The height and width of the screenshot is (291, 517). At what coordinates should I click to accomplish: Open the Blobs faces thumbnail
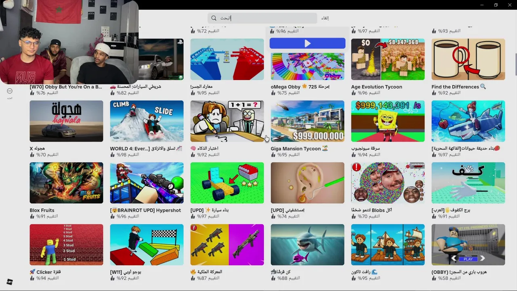388,183
